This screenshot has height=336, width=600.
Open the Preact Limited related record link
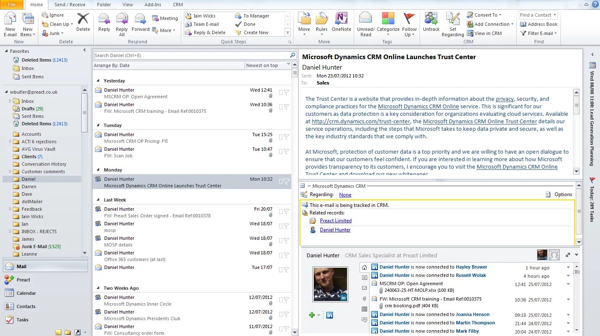click(x=335, y=221)
